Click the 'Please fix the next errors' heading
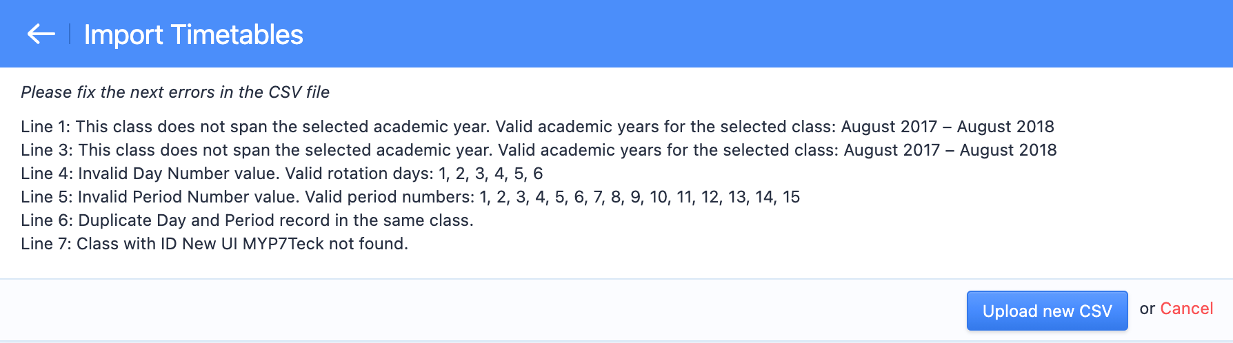This screenshot has height=343, width=1233. click(175, 92)
